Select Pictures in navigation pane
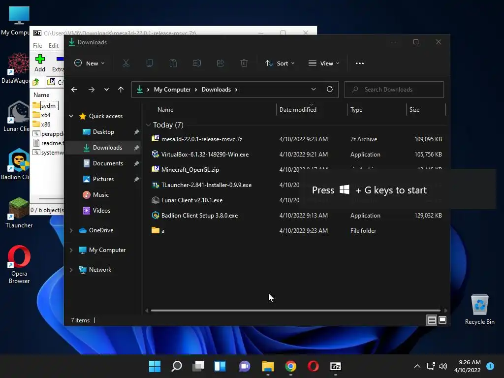This screenshot has height=378, width=504. pos(103,179)
